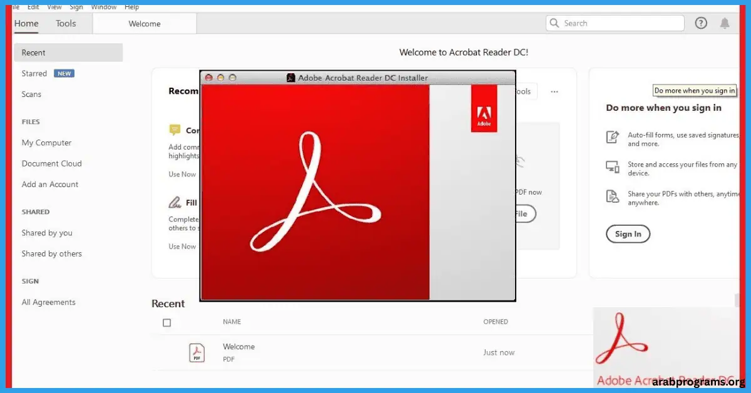Open the Window menu
The image size is (751, 393).
click(x=104, y=7)
